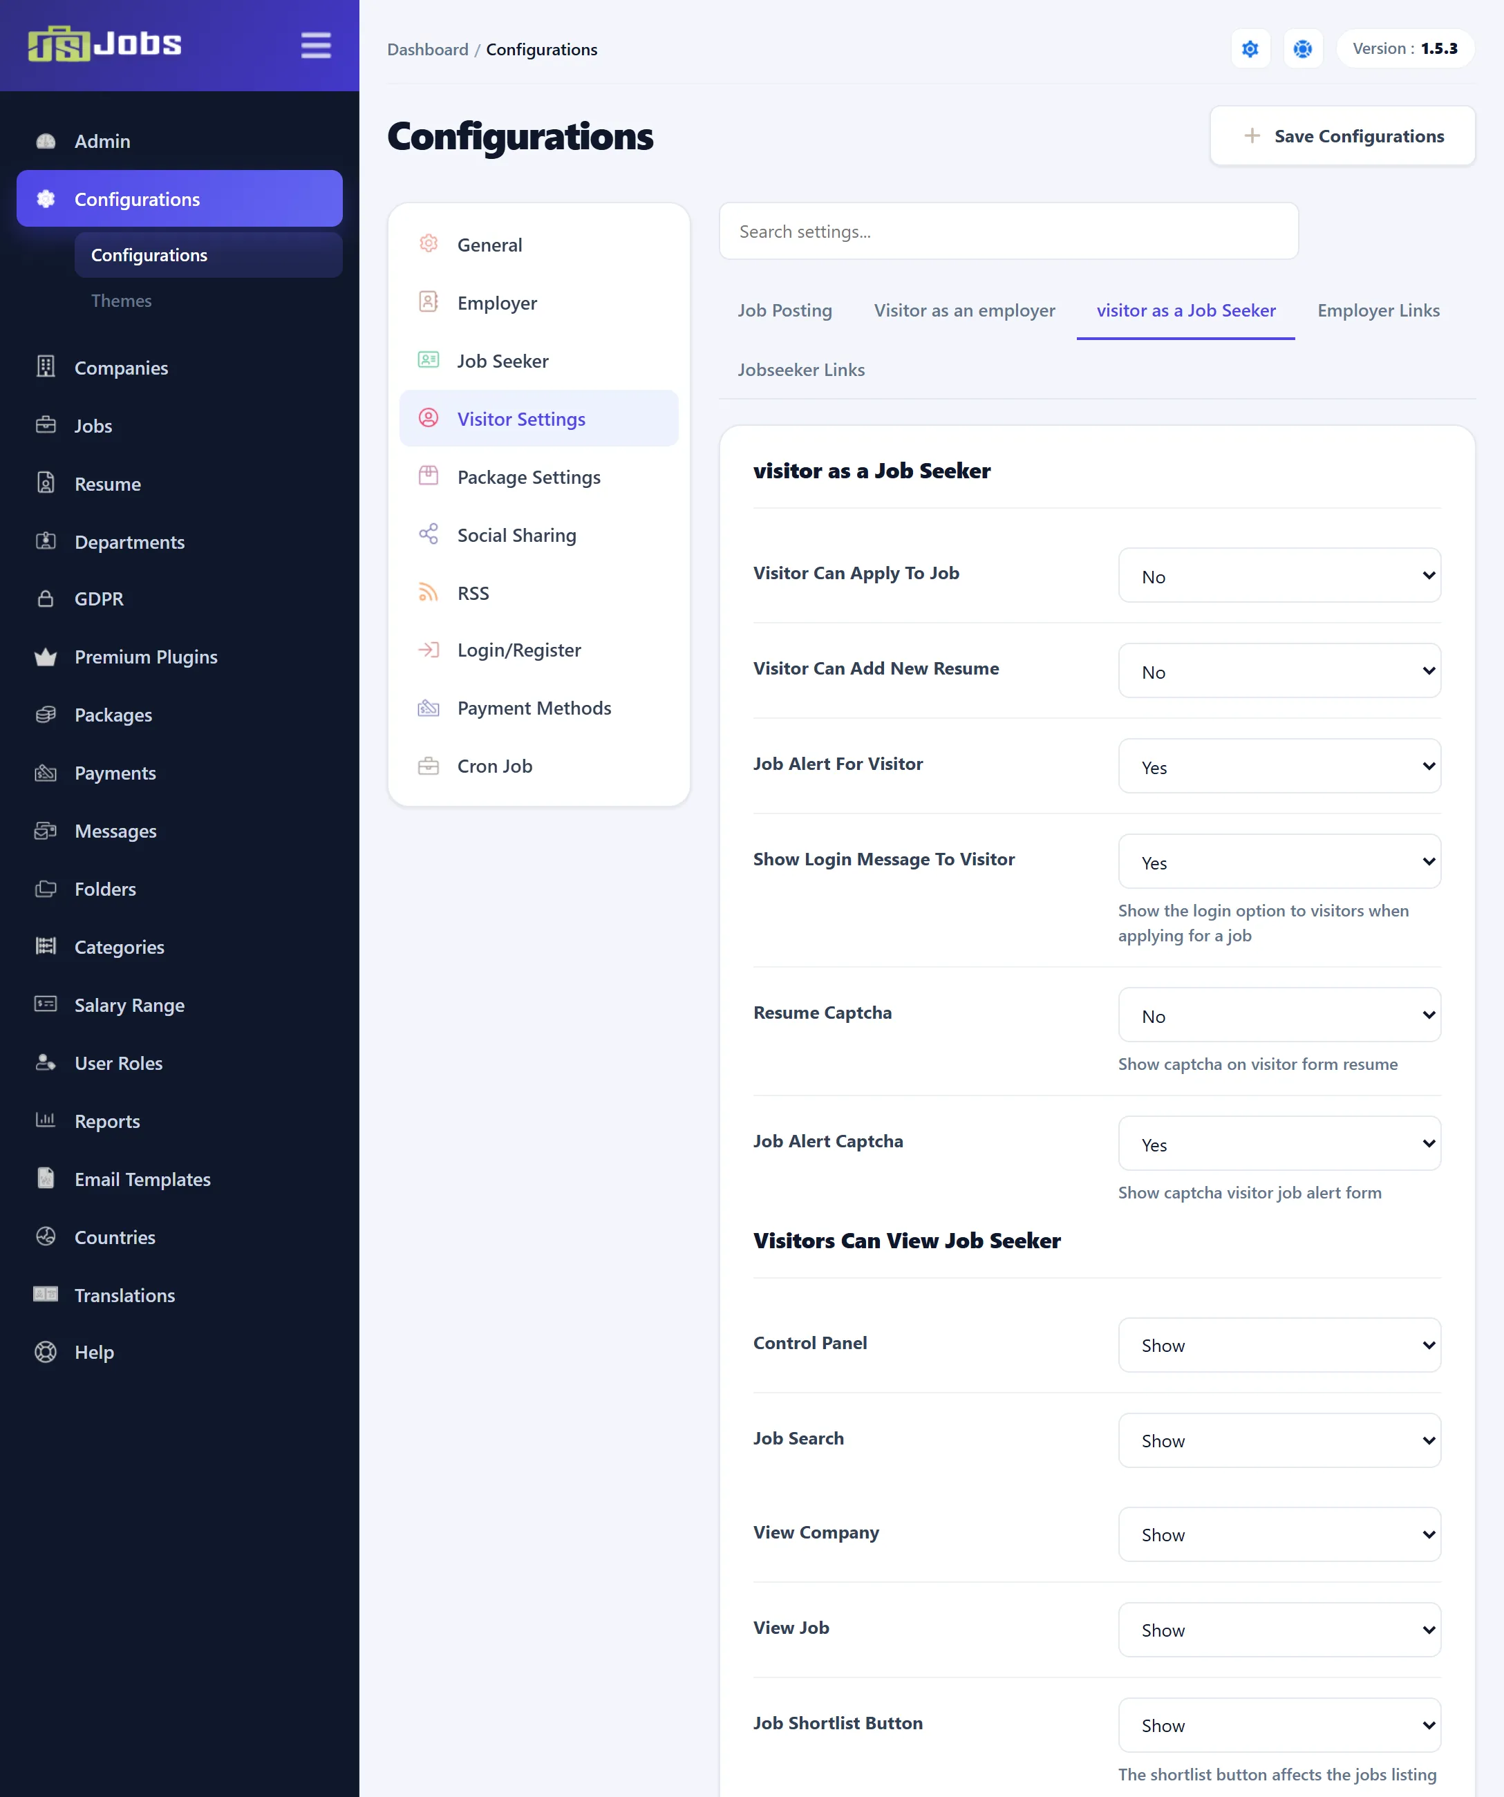Switch to Visitor as an employer tab

[x=964, y=310]
